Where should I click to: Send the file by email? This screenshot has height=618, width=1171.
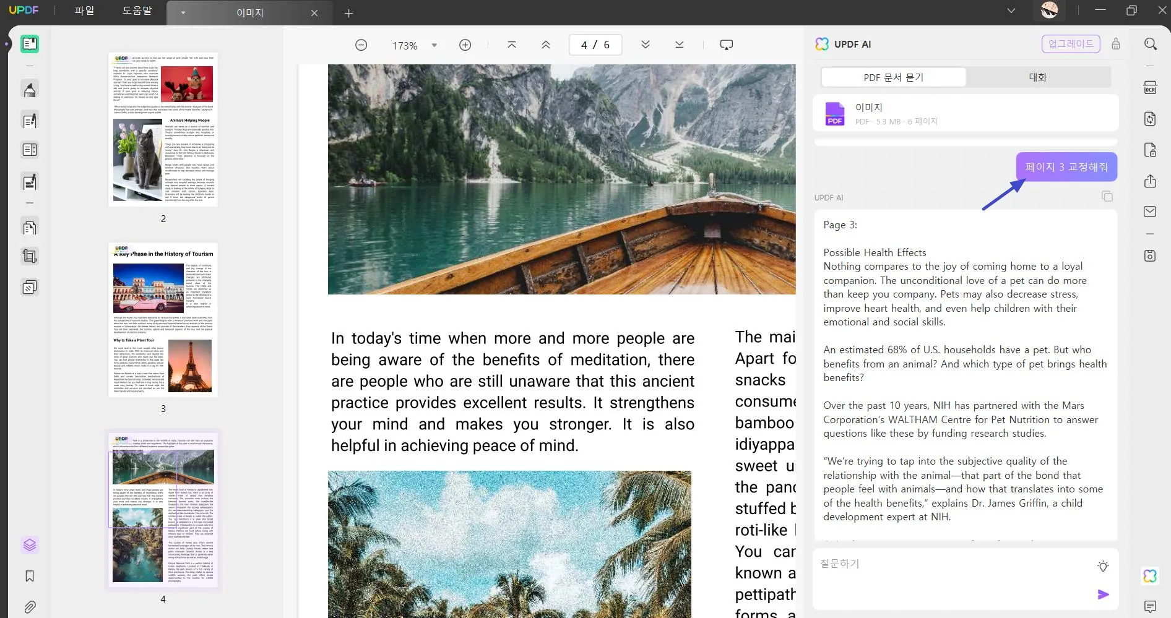tap(1150, 212)
